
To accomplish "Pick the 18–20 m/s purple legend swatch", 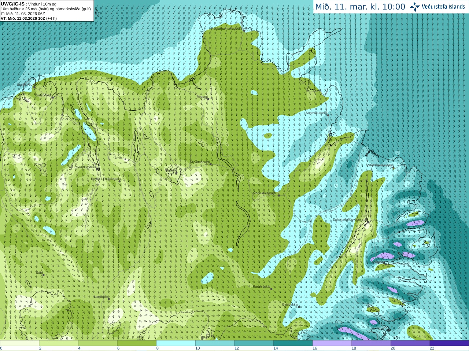I will point(371,343).
